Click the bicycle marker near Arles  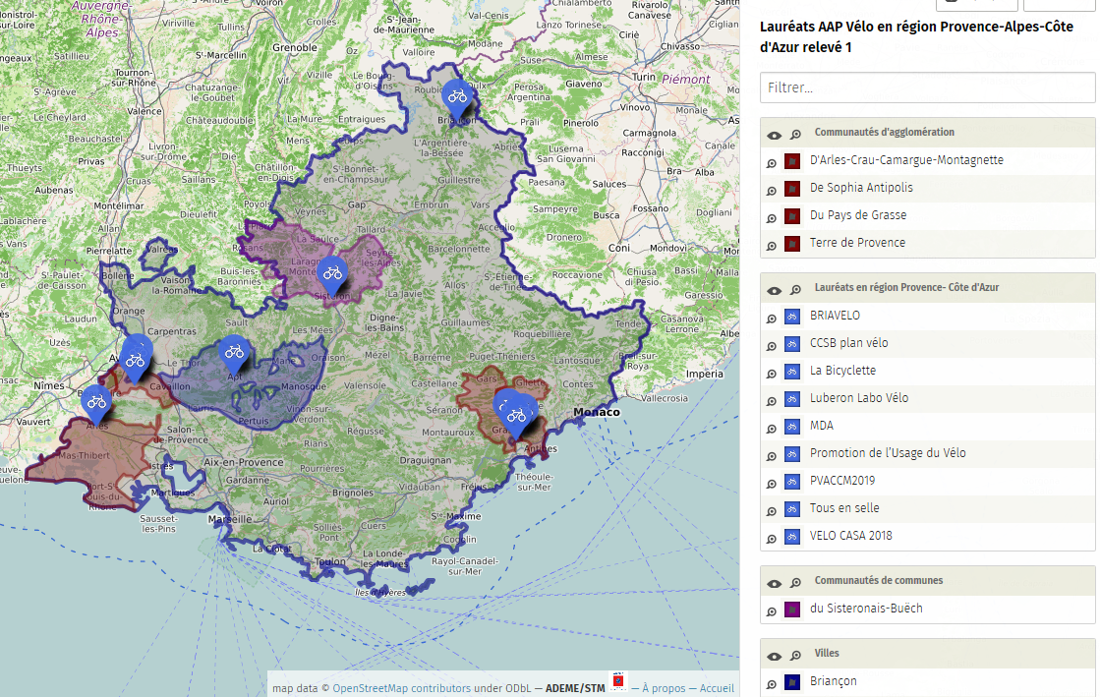pyautogui.click(x=96, y=400)
